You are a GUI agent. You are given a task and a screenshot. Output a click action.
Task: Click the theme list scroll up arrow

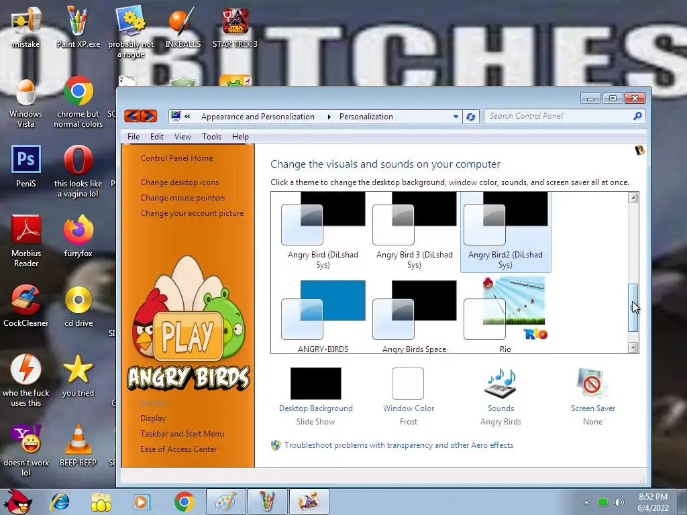tap(633, 198)
